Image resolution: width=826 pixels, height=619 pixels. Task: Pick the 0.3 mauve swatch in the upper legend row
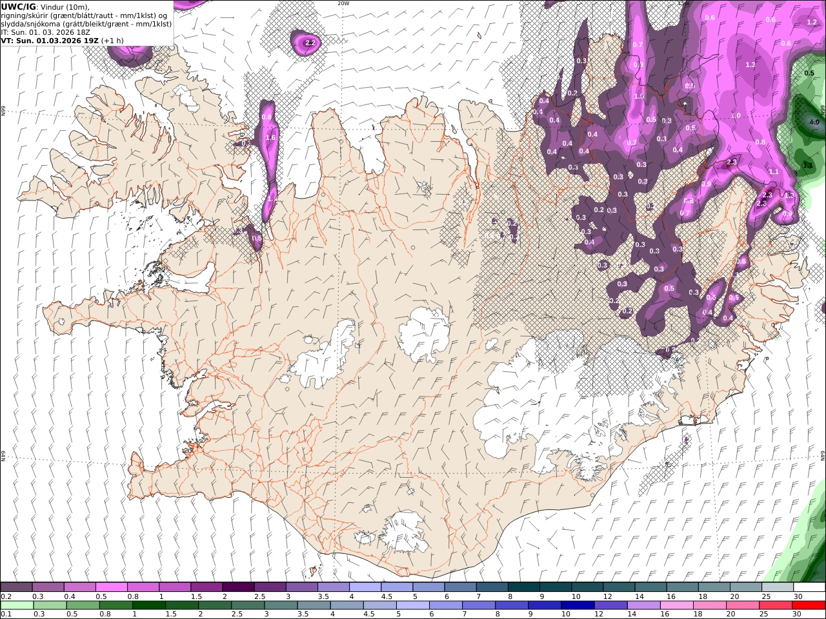click(x=48, y=587)
